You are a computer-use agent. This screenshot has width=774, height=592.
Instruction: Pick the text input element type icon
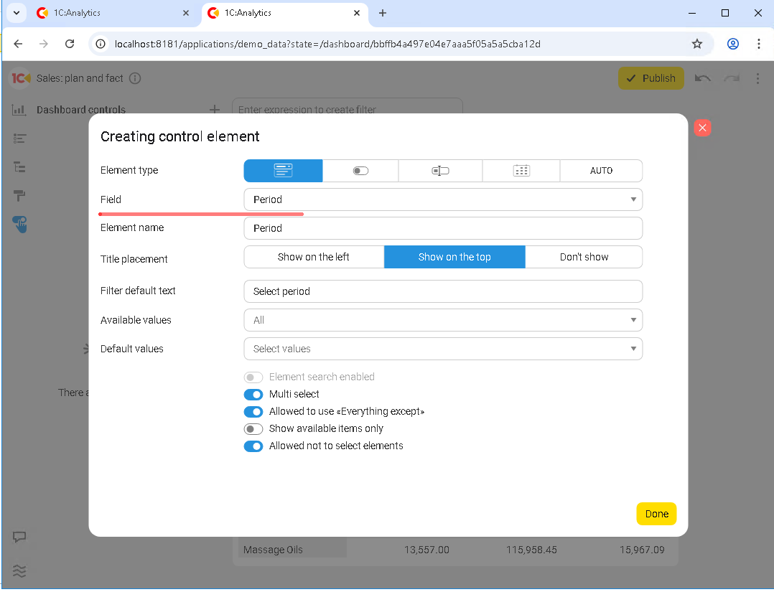point(440,171)
